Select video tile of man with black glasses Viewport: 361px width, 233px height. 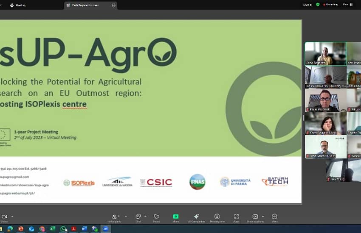coord(326,100)
